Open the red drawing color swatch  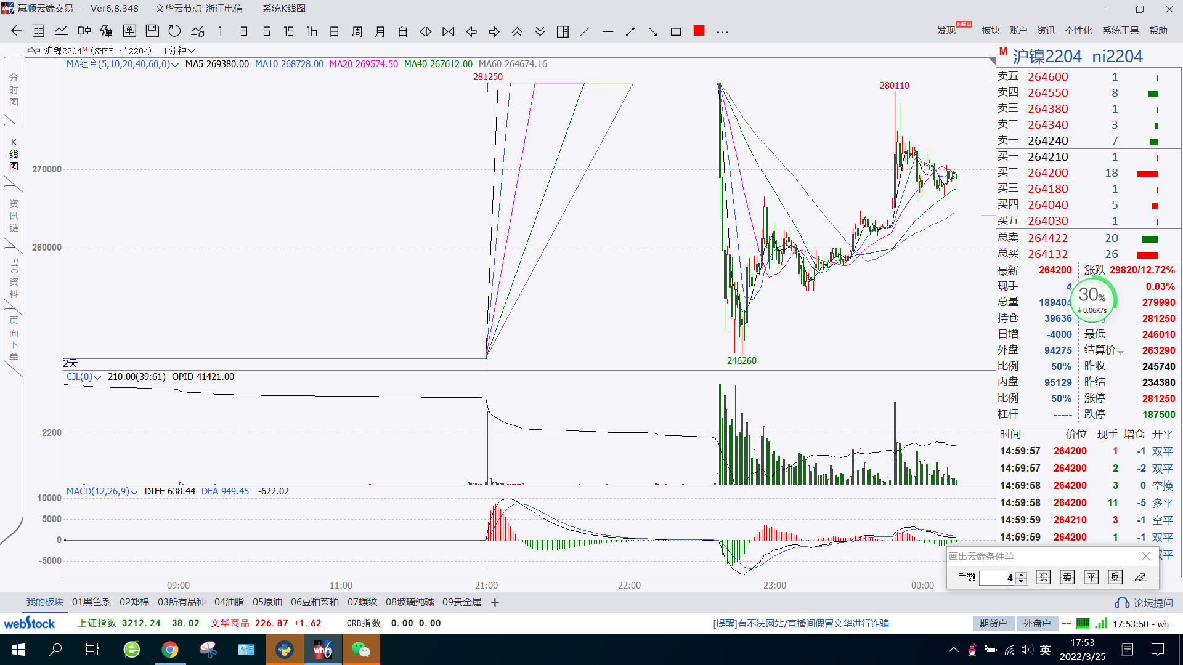tap(699, 31)
